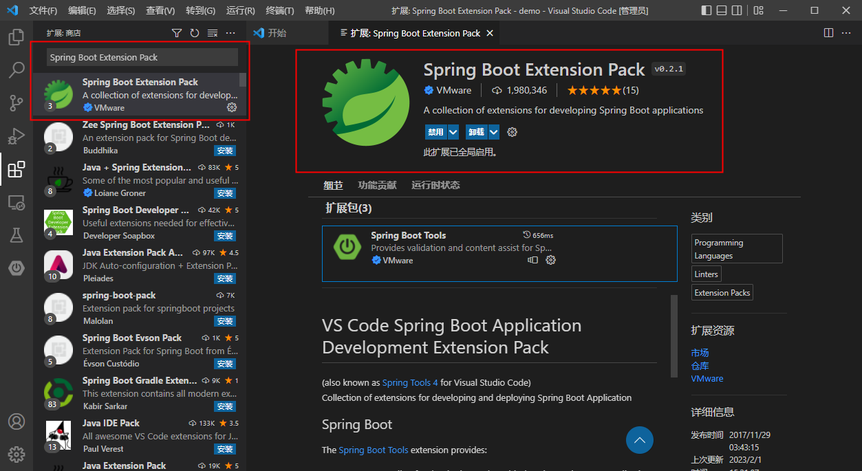Viewport: 862px width, 471px height.
Task: Split the editor to the right
Action: [x=828, y=33]
